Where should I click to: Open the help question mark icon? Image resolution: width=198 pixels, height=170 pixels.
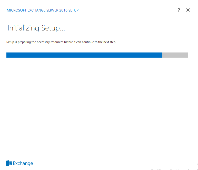tap(179, 10)
